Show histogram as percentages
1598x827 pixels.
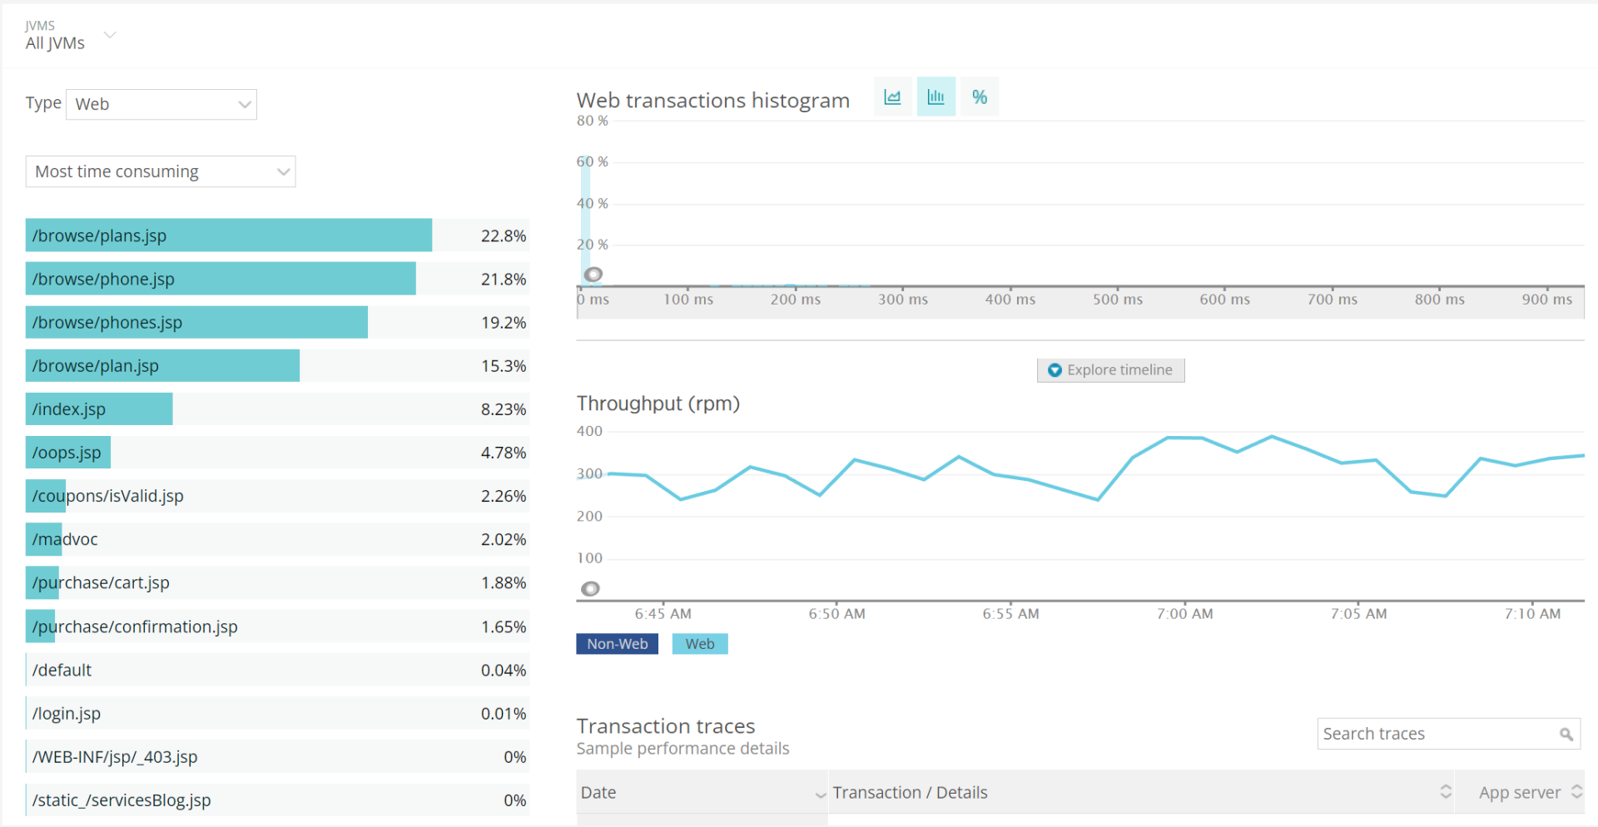[980, 97]
